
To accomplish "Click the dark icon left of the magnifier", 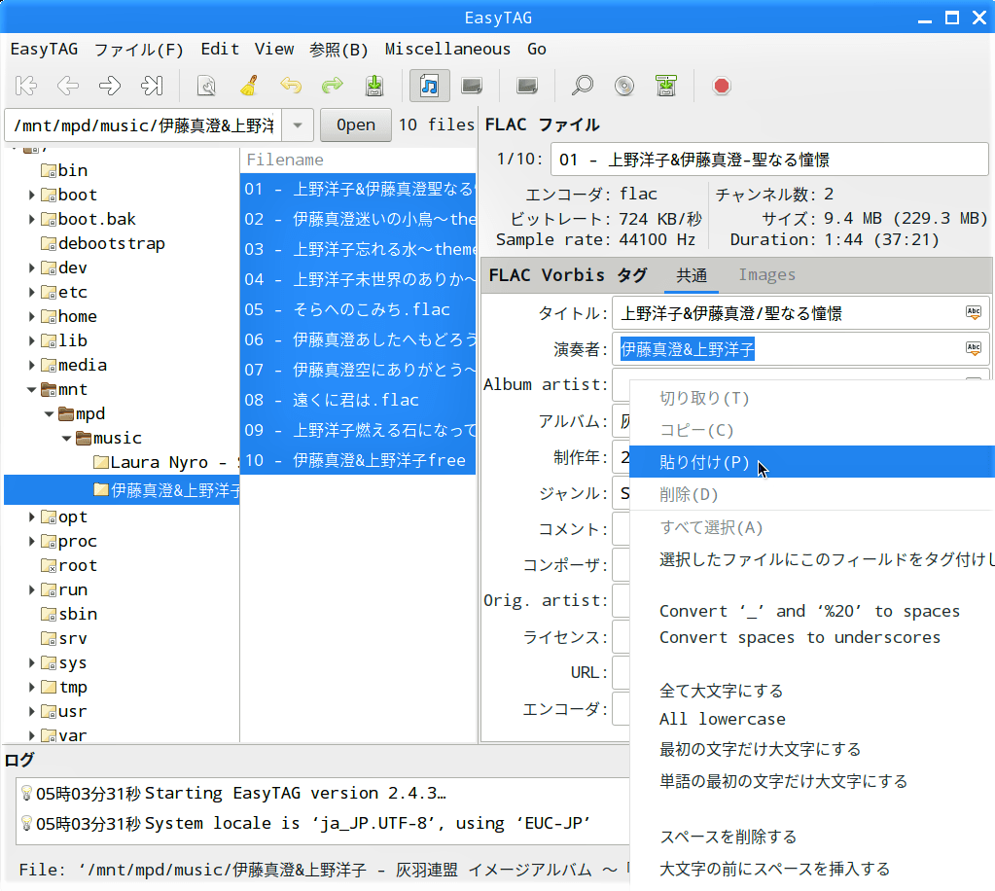I will 527,86.
